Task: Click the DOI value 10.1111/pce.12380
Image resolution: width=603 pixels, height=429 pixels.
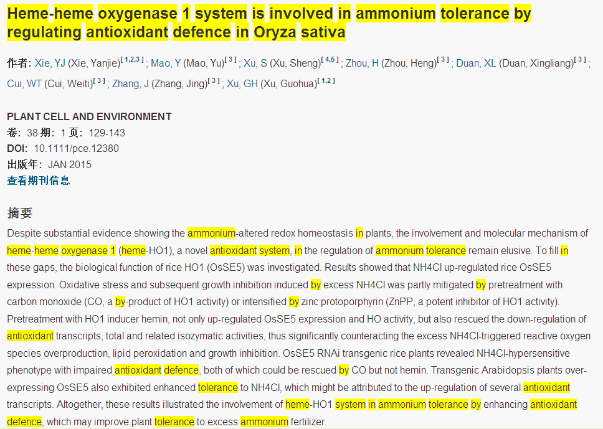Action: click(76, 149)
